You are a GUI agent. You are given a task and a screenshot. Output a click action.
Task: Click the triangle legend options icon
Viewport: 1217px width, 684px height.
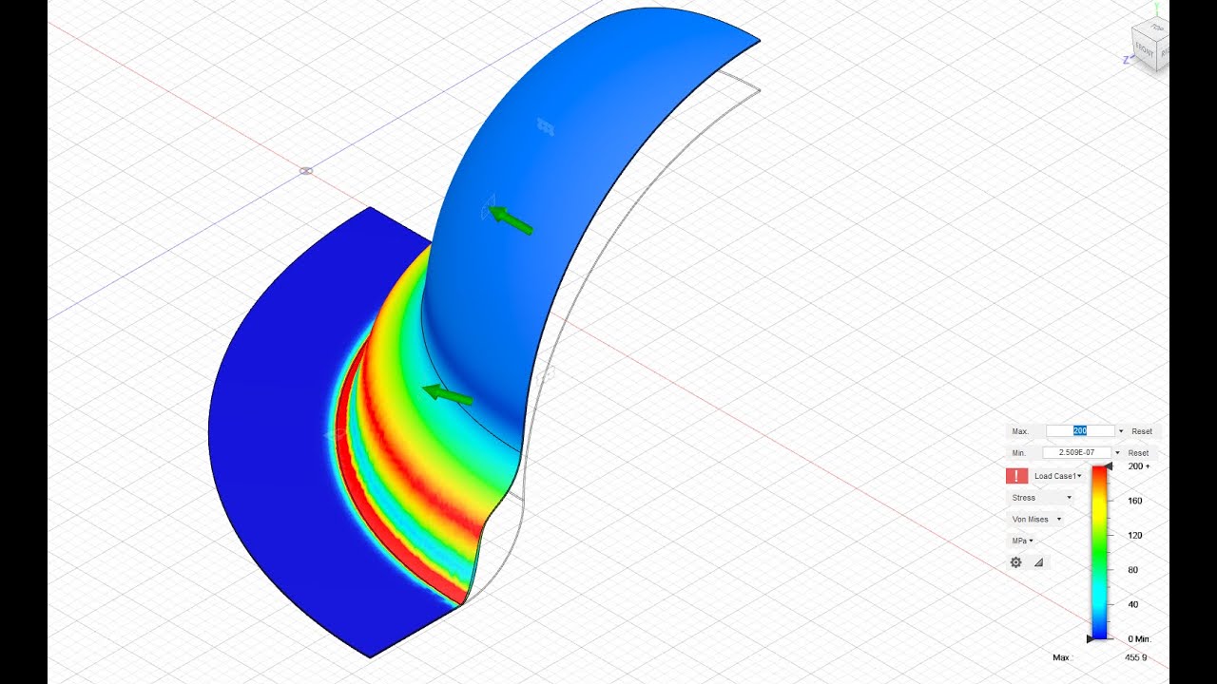[1038, 562]
